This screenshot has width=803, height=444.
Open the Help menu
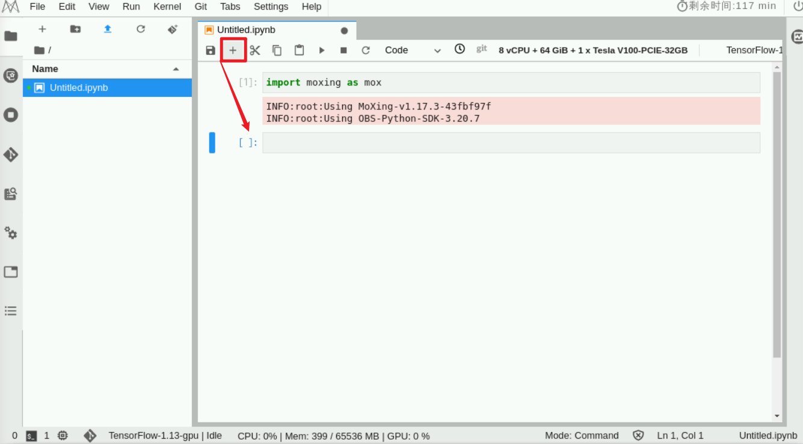click(312, 7)
